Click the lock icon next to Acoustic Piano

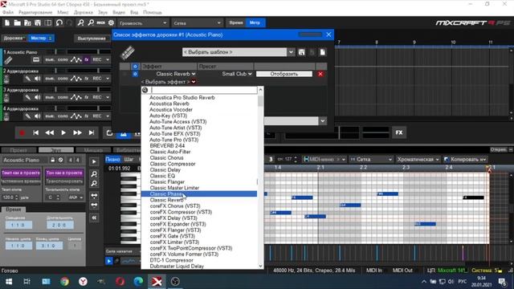pos(52,160)
